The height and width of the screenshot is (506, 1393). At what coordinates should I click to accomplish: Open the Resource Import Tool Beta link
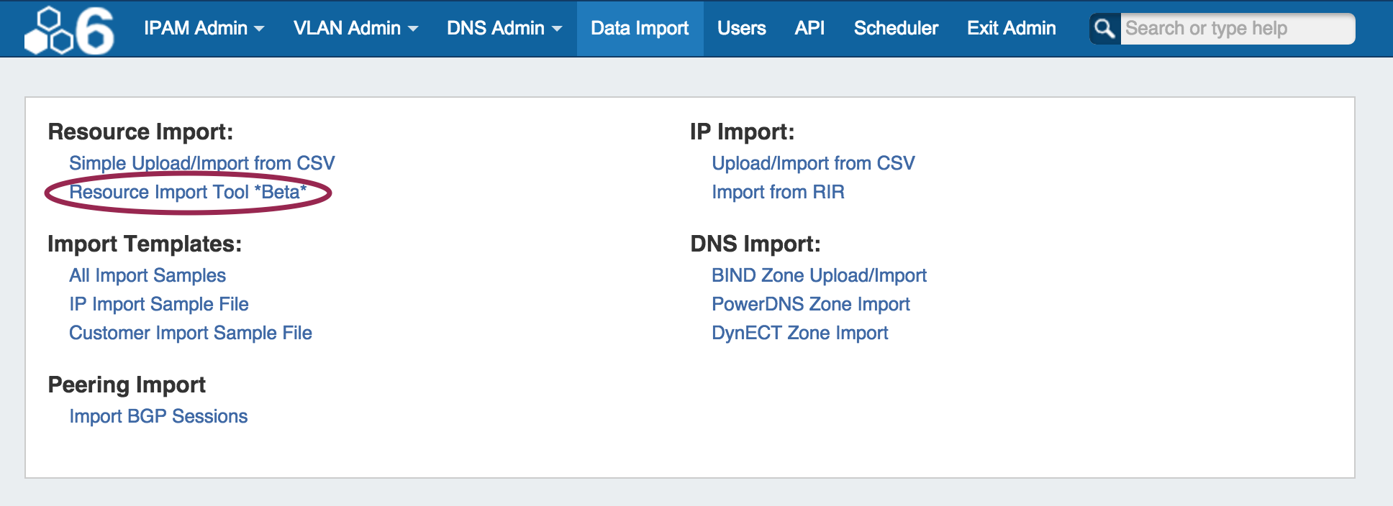(x=188, y=192)
